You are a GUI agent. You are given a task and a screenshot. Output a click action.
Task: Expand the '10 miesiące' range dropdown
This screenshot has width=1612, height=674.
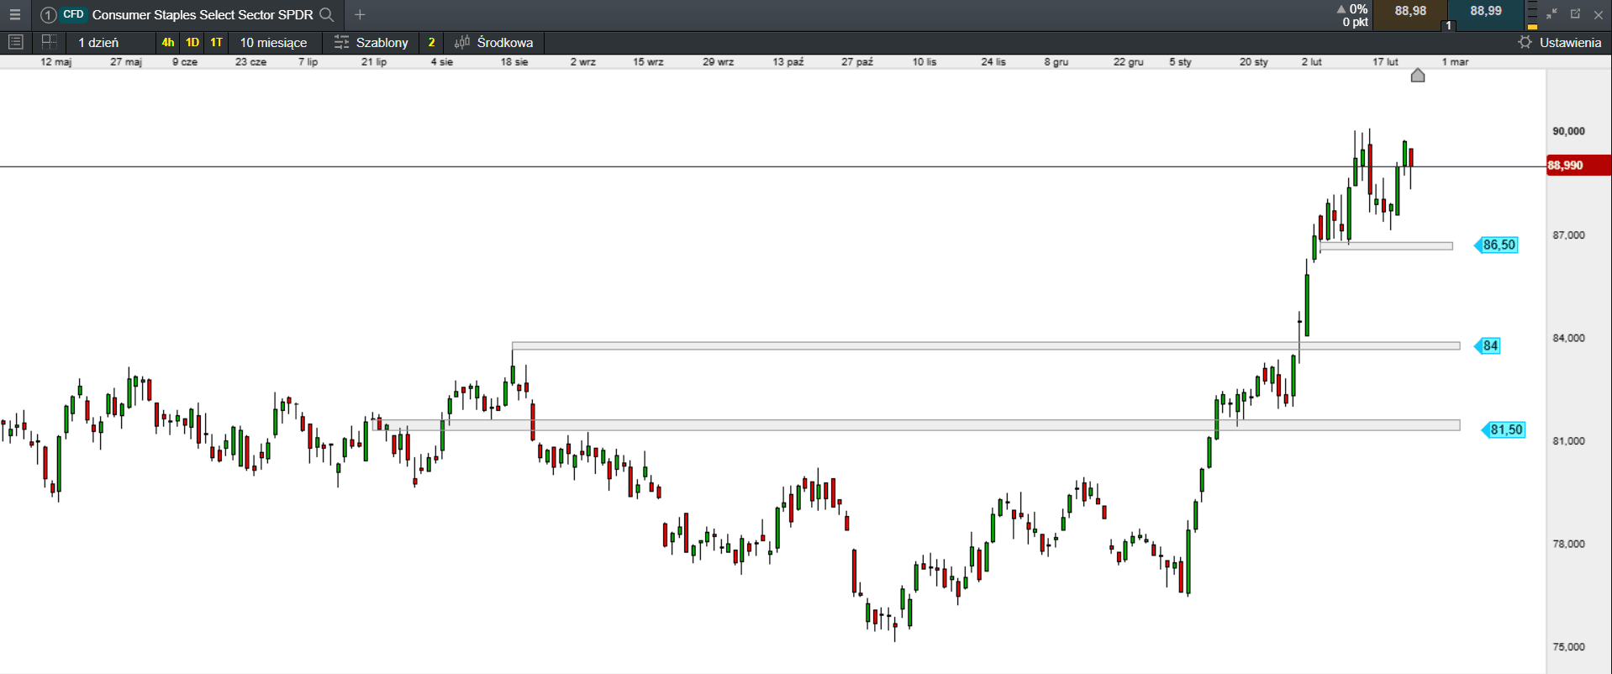273,42
